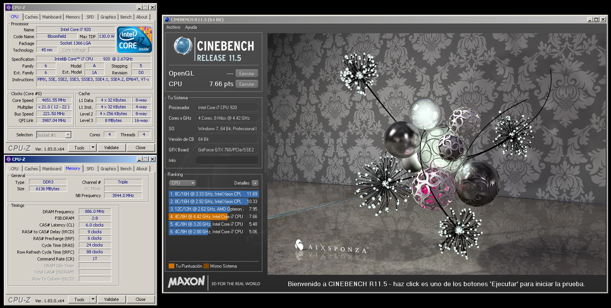Select ranking row 2 Xeon 2.92 GHz
The width and height of the screenshot is (611, 308).
(x=214, y=202)
